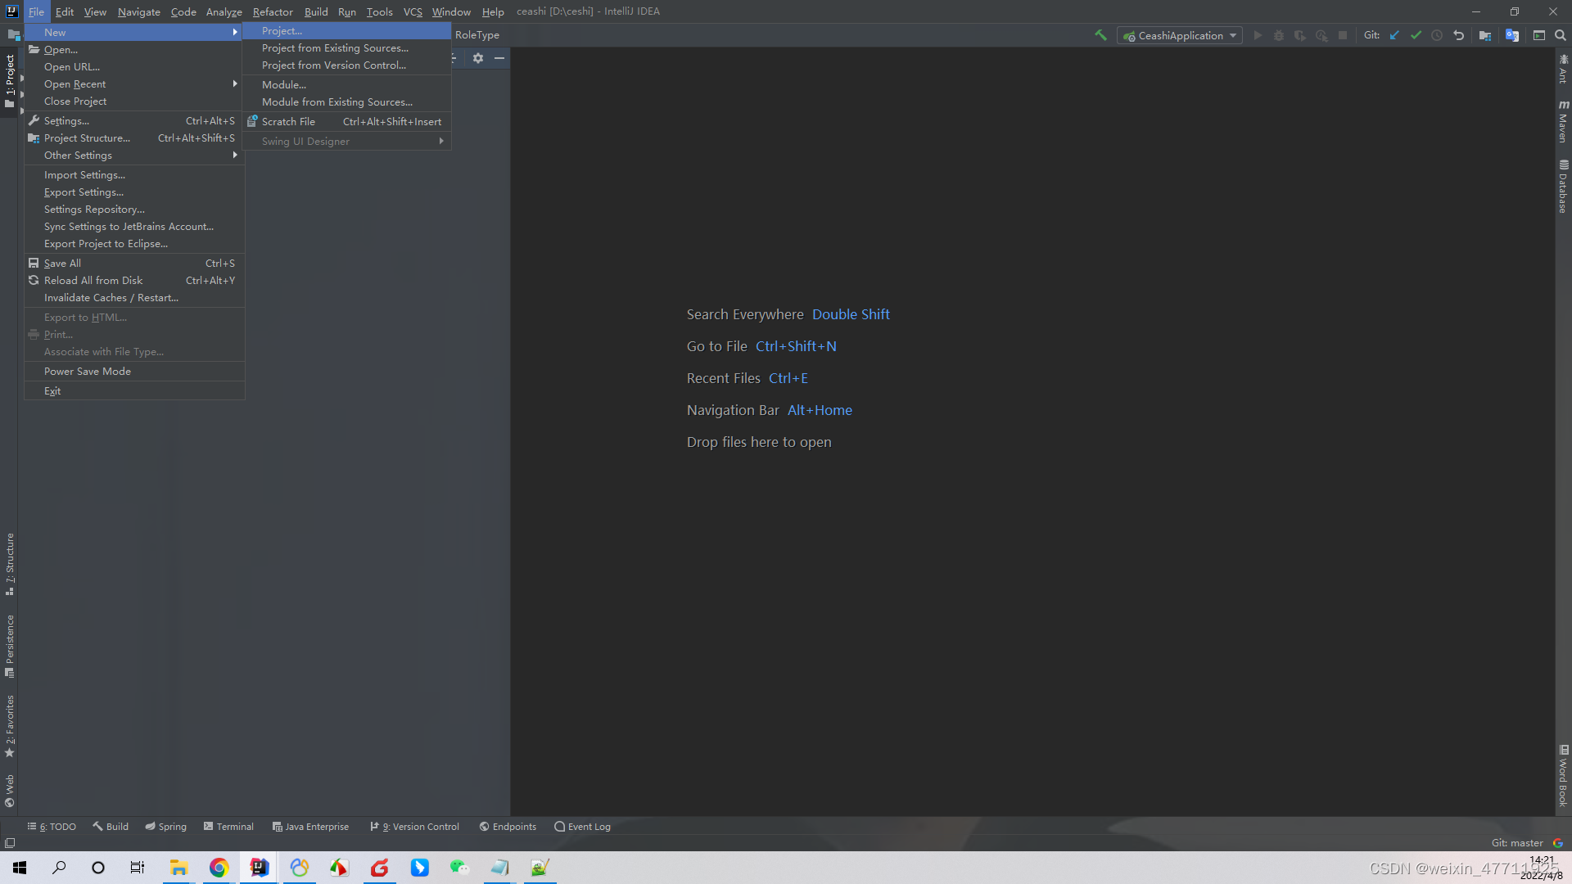Click the Run with Coverage icon
This screenshot has height=884, width=1572.
(1300, 35)
